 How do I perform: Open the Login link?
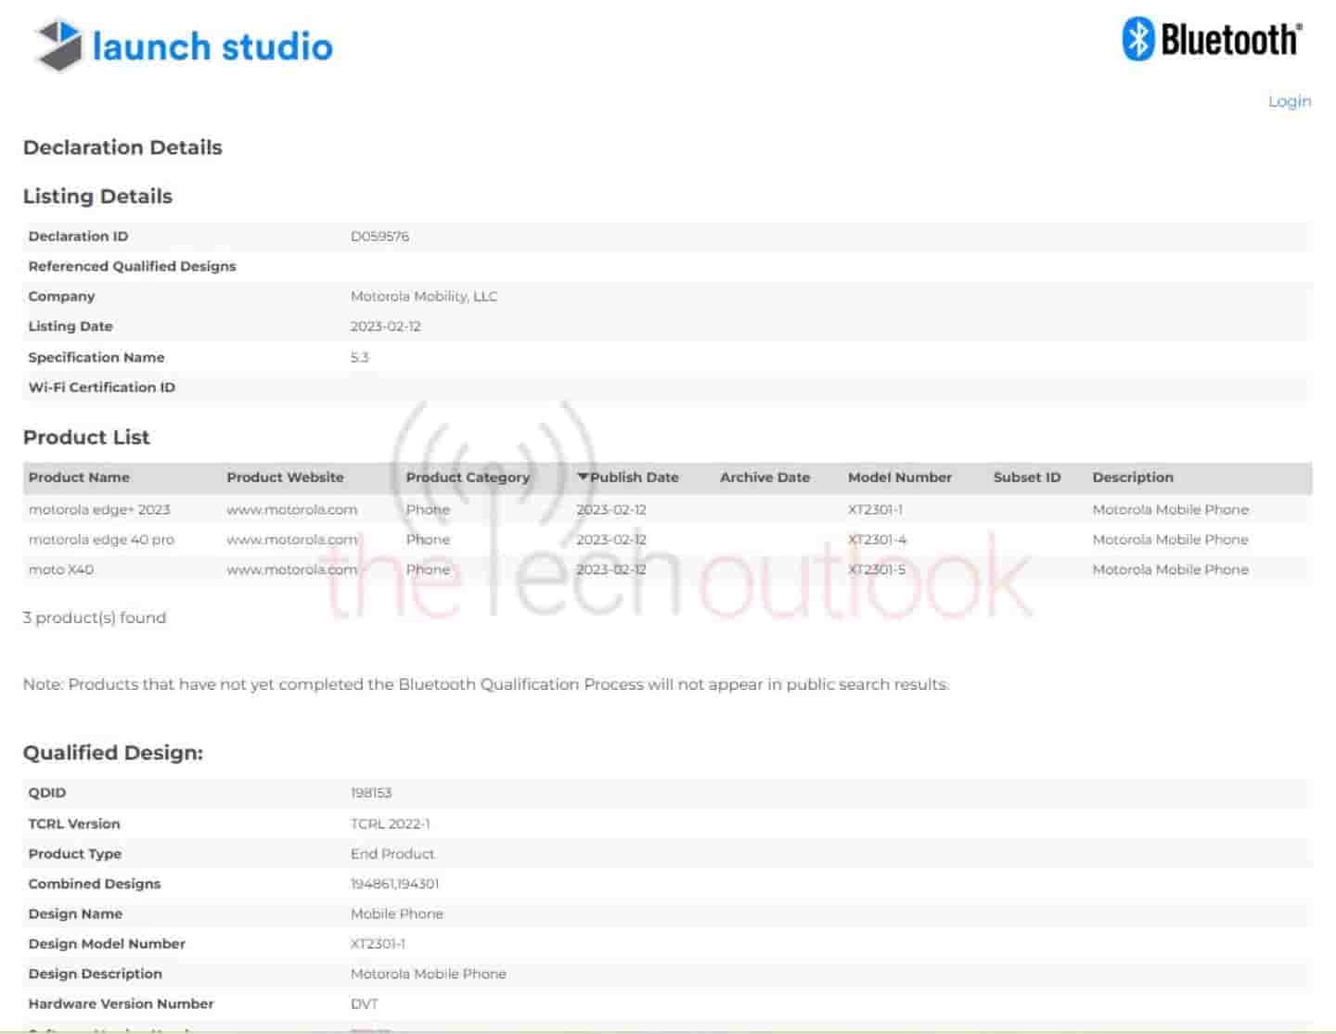1289,101
